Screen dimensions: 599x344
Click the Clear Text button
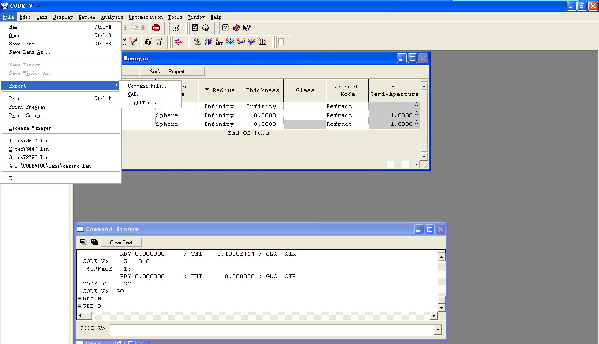pyautogui.click(x=121, y=242)
